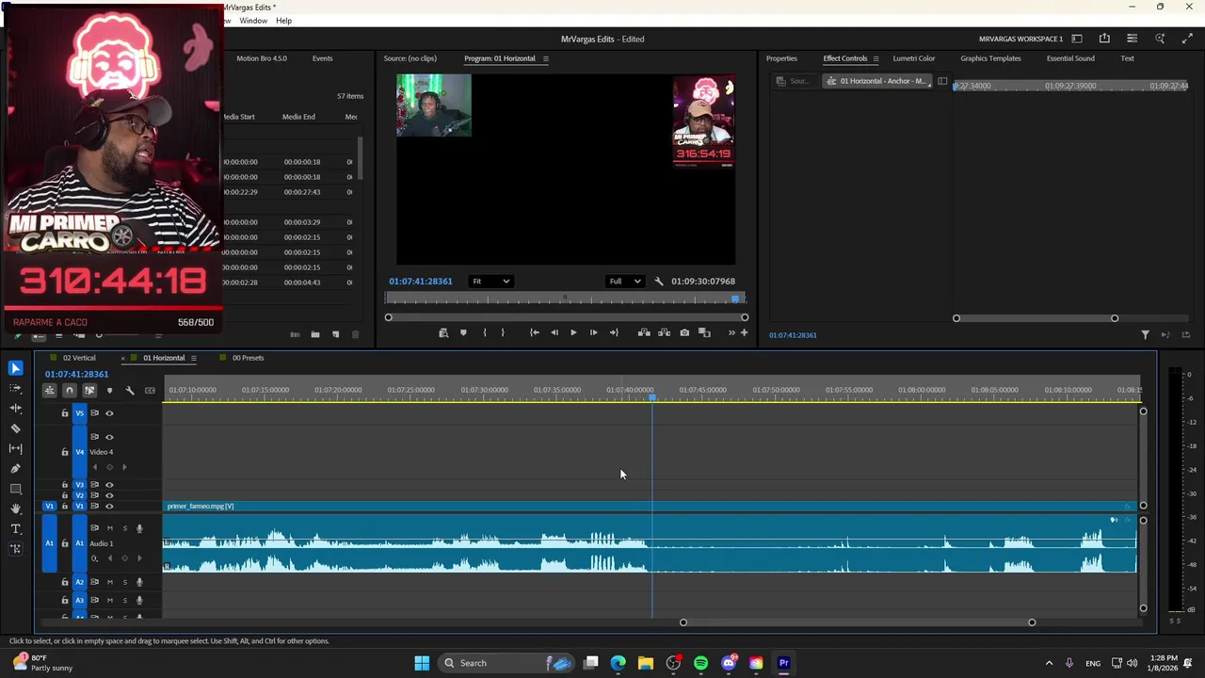Mute the A2 track

pos(109,582)
